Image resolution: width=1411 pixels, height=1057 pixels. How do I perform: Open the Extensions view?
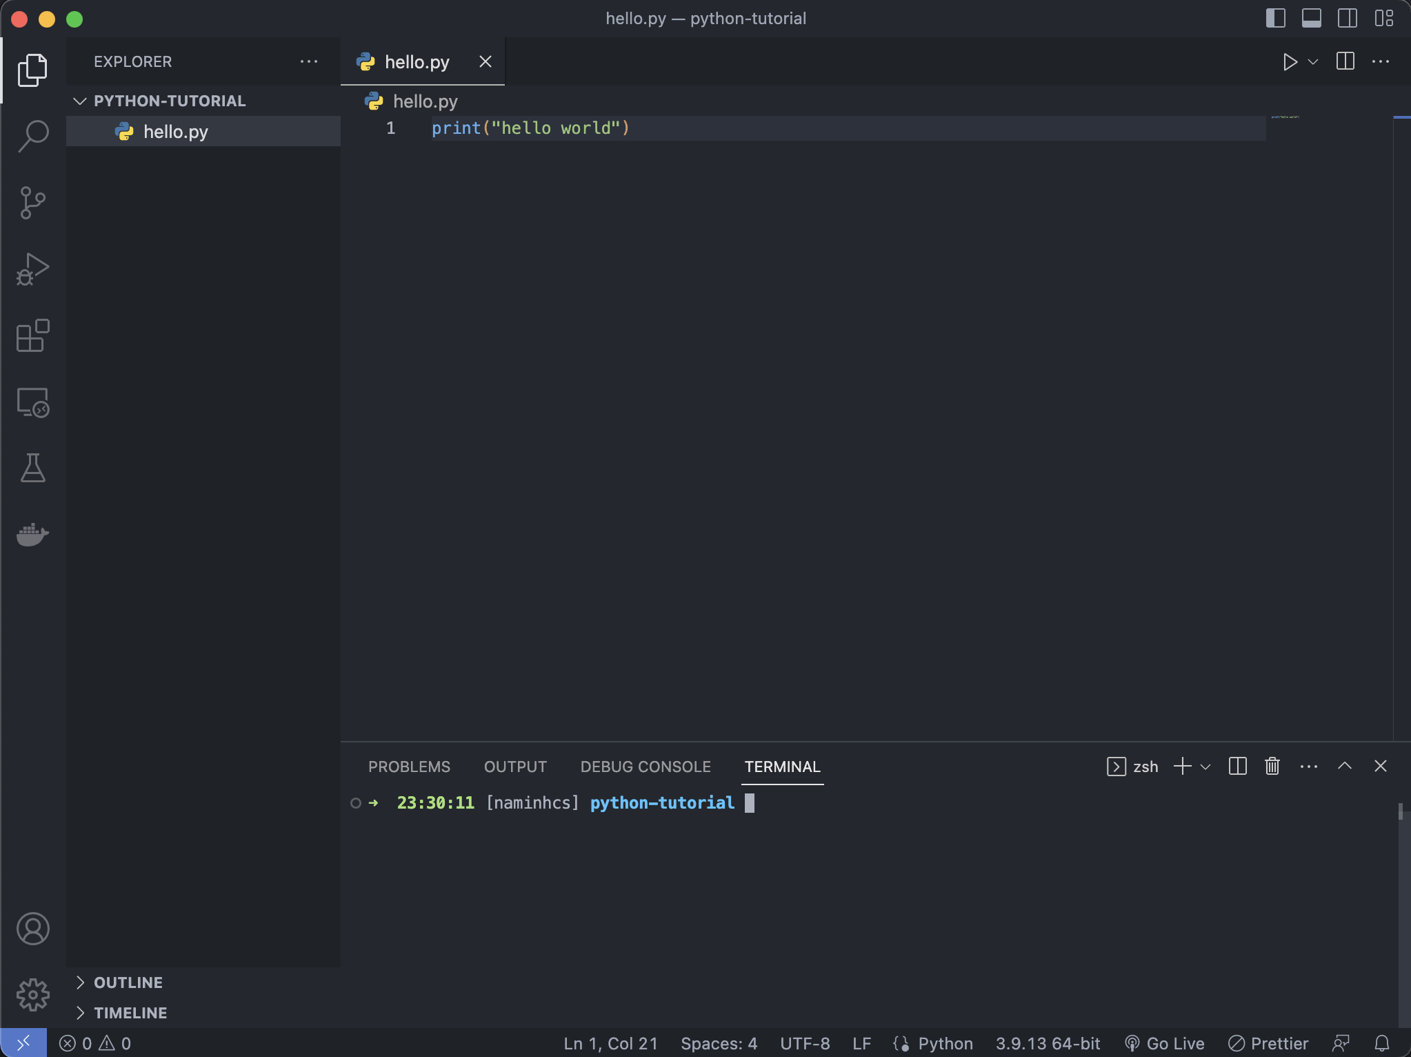tap(32, 335)
